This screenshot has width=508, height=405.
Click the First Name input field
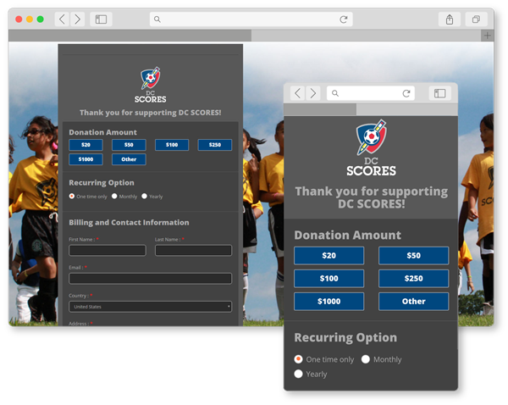(x=108, y=250)
